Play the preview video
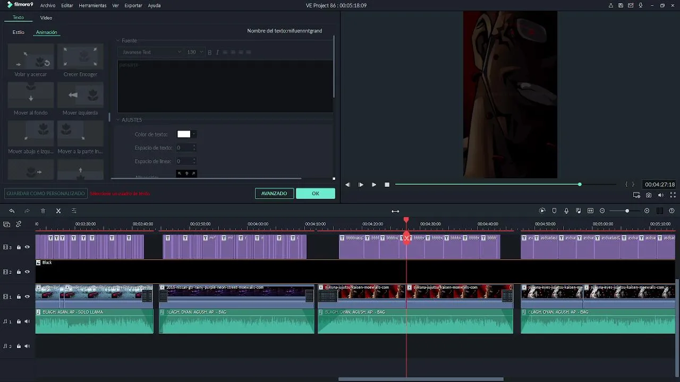This screenshot has height=382, width=680. point(374,185)
